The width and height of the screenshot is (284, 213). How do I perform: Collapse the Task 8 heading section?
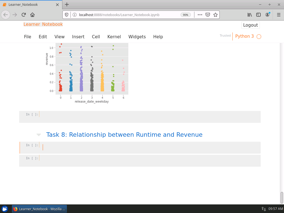tap(39, 135)
